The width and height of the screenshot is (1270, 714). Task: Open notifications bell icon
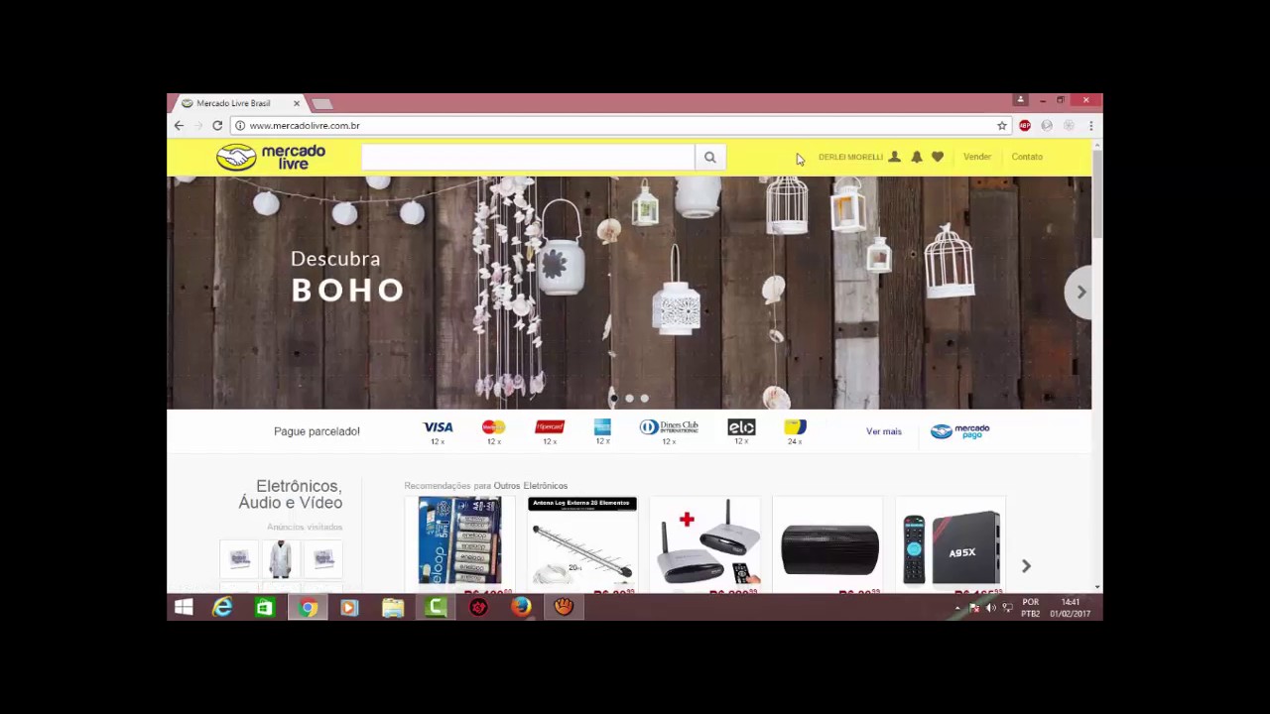click(916, 157)
